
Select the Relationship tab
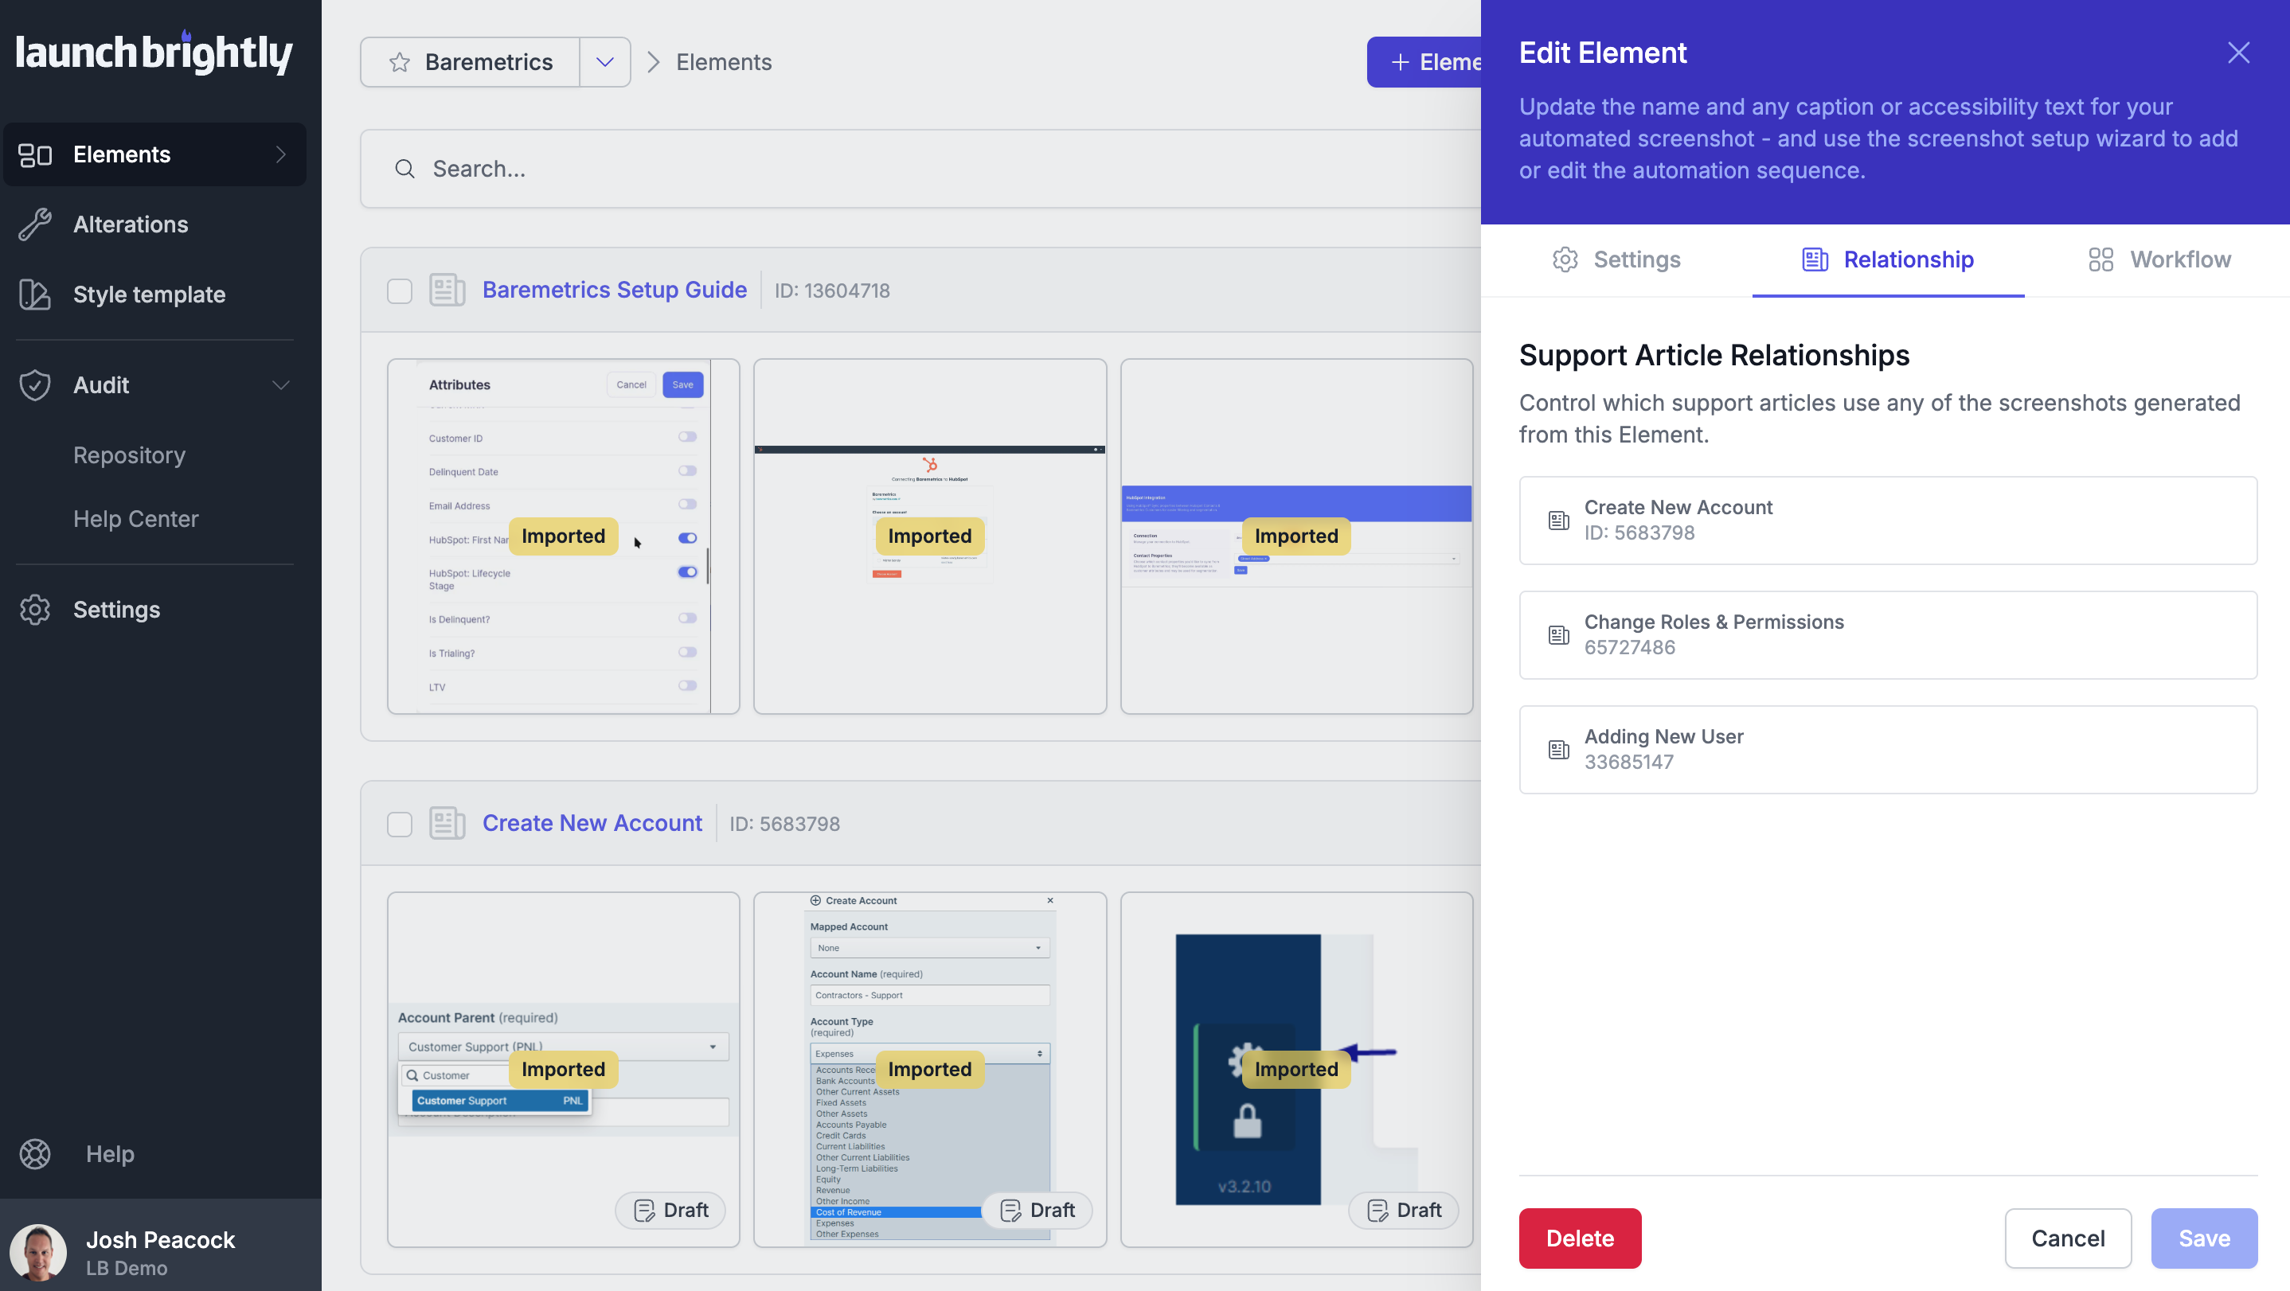(1887, 259)
